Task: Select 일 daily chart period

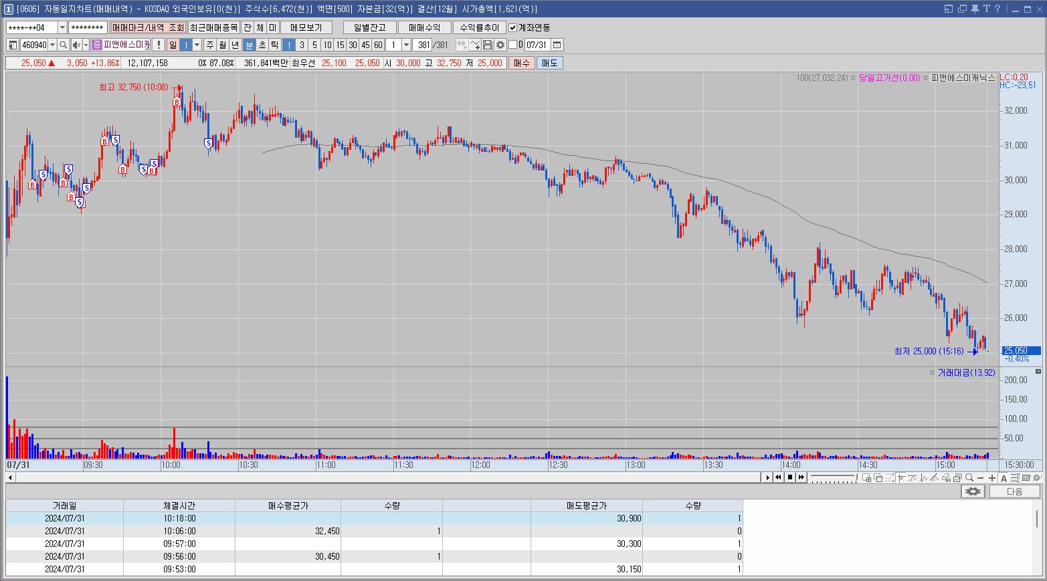Action: (173, 45)
